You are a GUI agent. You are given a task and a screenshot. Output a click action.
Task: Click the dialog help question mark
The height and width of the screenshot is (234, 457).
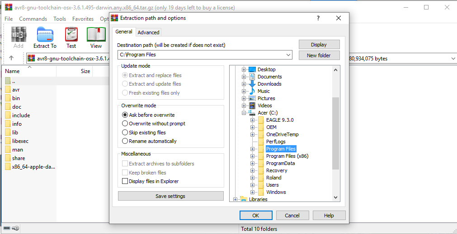[318, 18]
